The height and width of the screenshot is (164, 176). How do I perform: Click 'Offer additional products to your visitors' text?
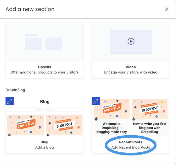[45, 72]
